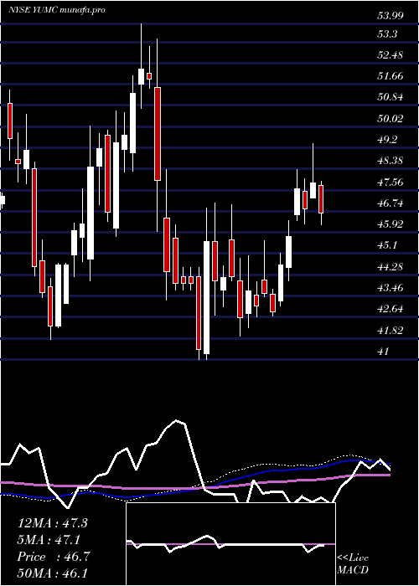
Task: Click the 50MA : 46.1 readout
Action: [x=52, y=573]
